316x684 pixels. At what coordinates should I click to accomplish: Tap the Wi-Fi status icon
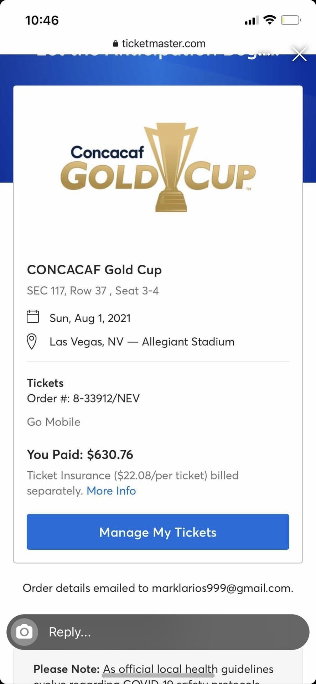click(270, 20)
